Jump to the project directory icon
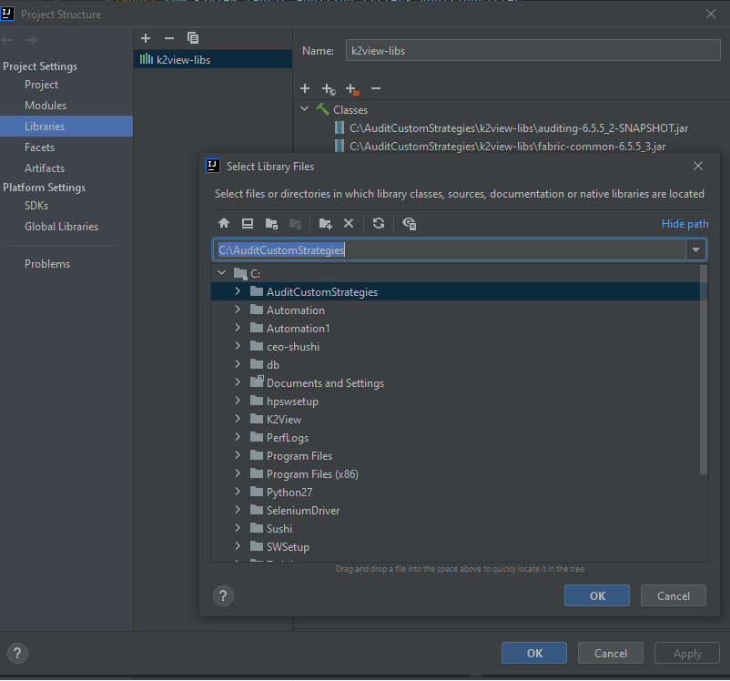The width and height of the screenshot is (730, 681). (x=271, y=223)
